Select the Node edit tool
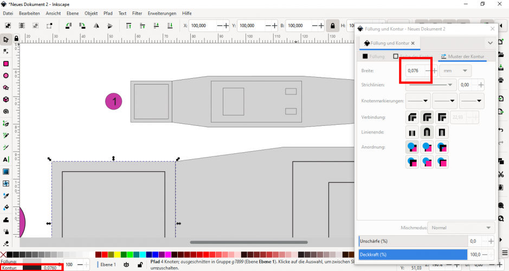This screenshot has width=509, height=271. pyautogui.click(x=6, y=51)
